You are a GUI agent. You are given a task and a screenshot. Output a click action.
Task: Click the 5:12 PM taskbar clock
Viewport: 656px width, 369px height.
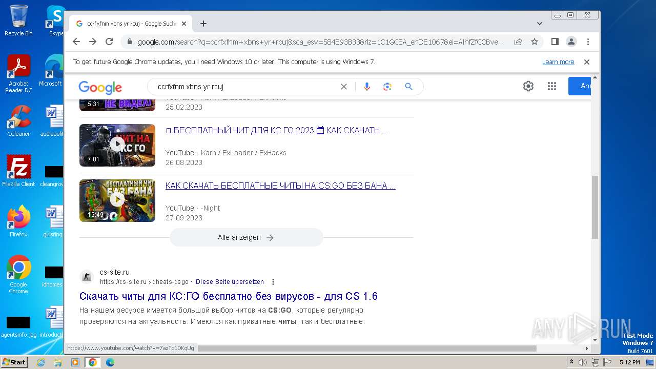pos(629,362)
